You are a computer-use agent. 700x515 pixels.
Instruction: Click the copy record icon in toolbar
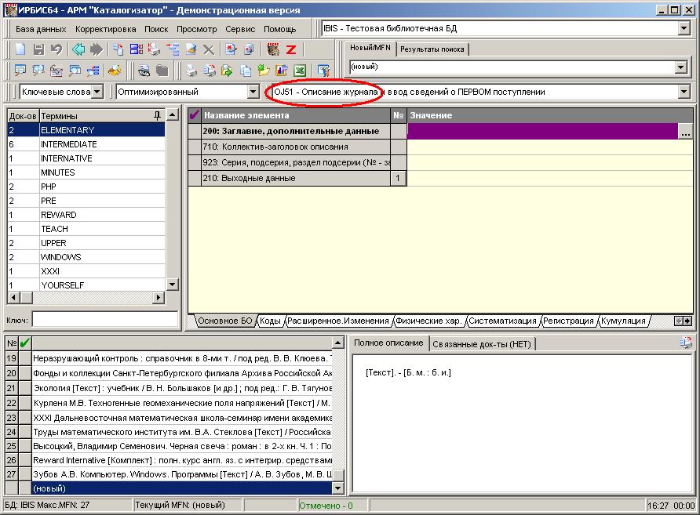coord(118,49)
